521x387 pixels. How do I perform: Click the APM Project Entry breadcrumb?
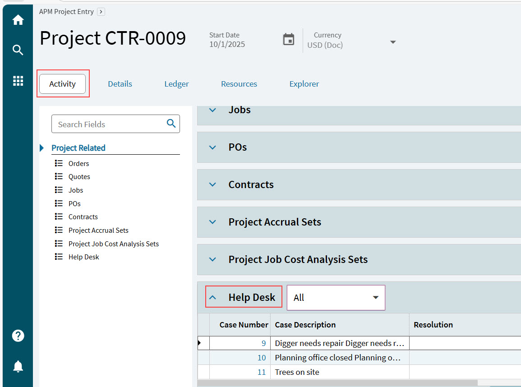point(66,12)
